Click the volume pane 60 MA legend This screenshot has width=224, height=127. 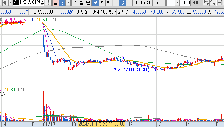pos(13,90)
